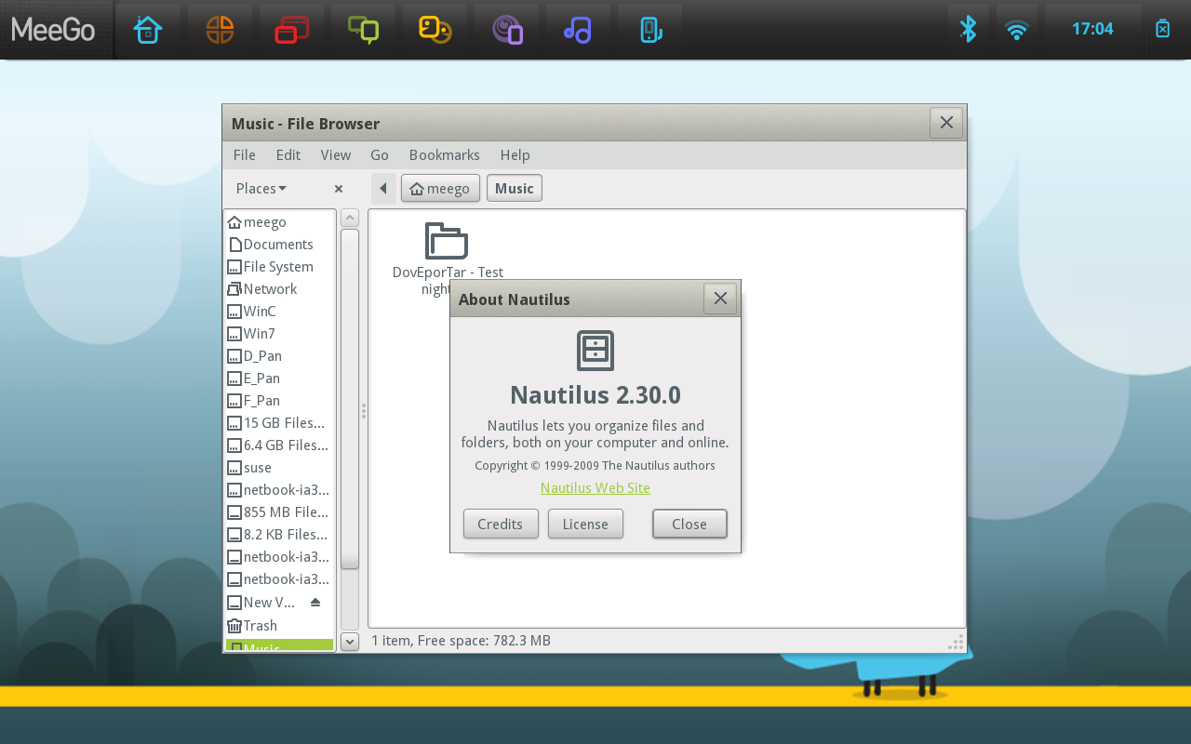
Task: Click the home icon beside meego in sidebar
Action: (x=234, y=222)
